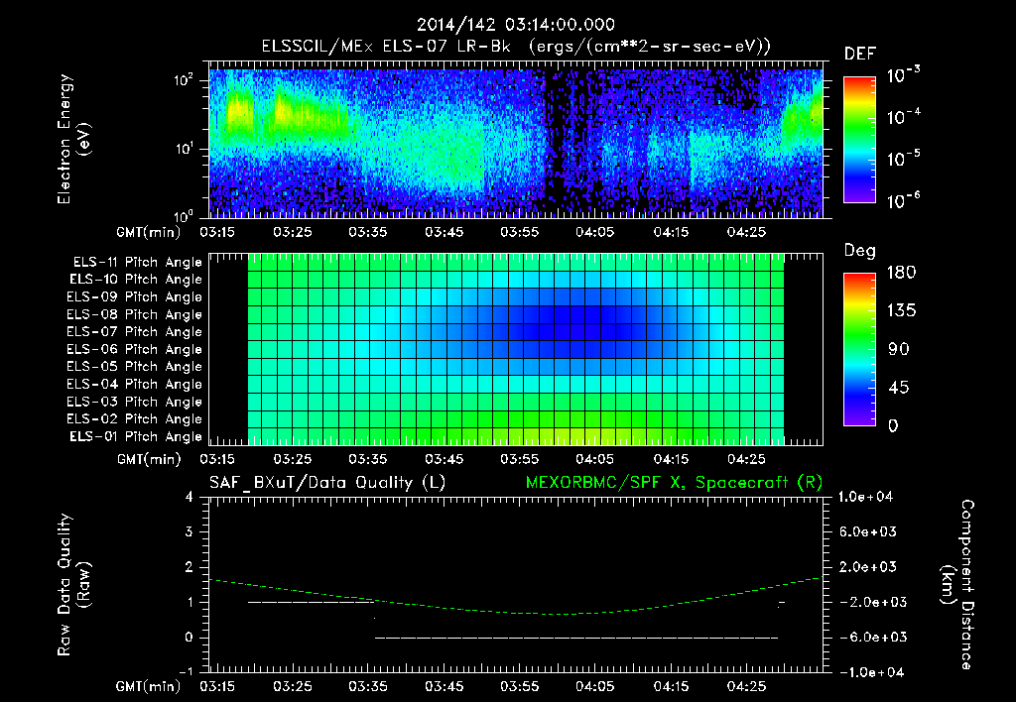
Task: Click the Deg pitch angle color bar
Action: point(860,349)
